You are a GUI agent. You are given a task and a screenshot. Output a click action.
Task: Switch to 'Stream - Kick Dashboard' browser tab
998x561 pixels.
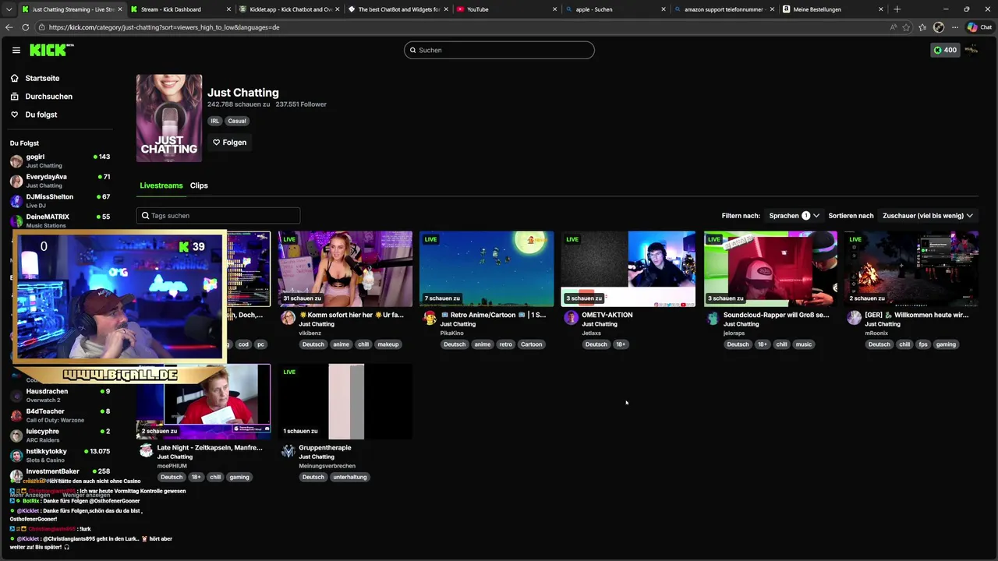click(179, 9)
